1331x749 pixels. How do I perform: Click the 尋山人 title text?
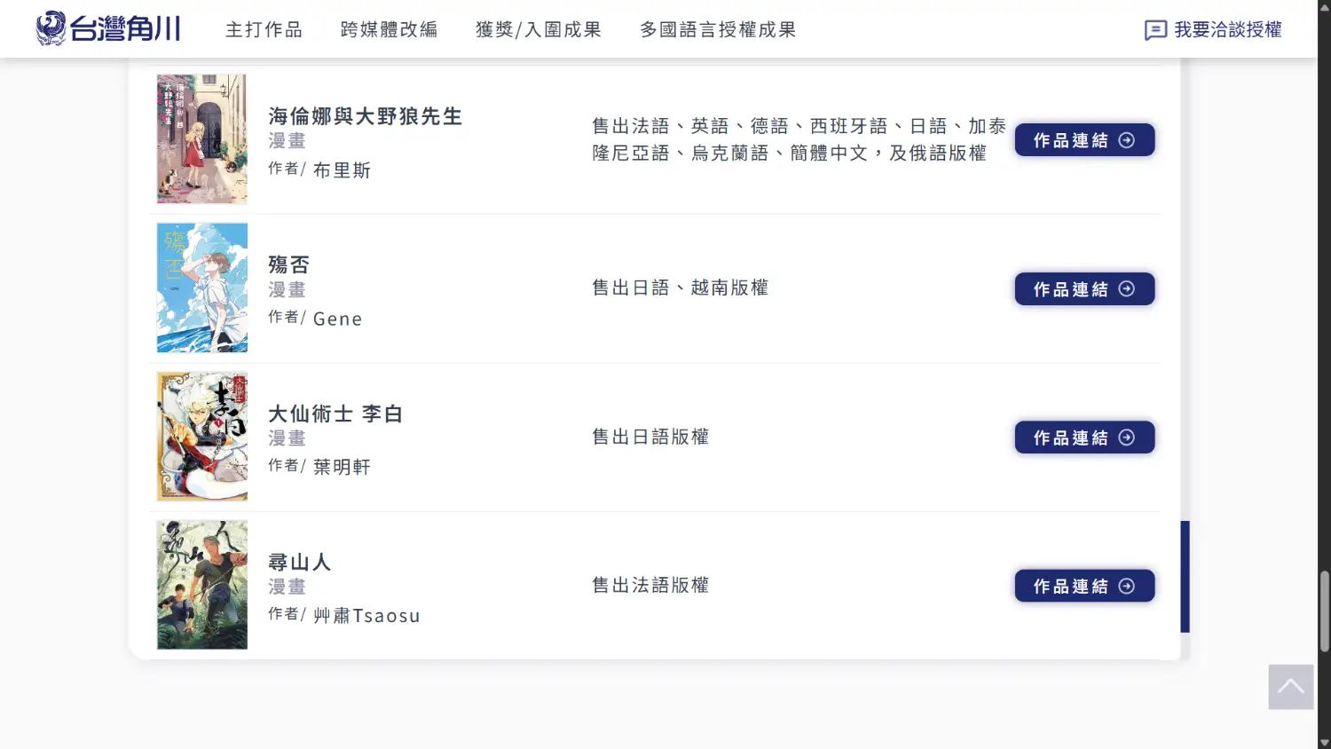click(299, 562)
